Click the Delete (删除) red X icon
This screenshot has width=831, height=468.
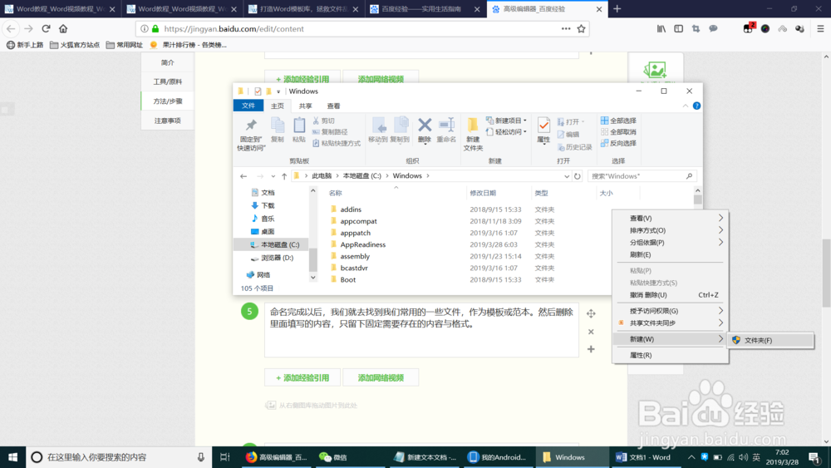[x=425, y=125]
